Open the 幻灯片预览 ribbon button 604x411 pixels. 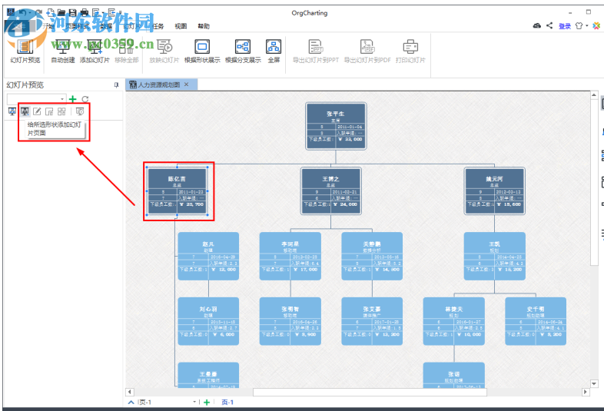25,51
